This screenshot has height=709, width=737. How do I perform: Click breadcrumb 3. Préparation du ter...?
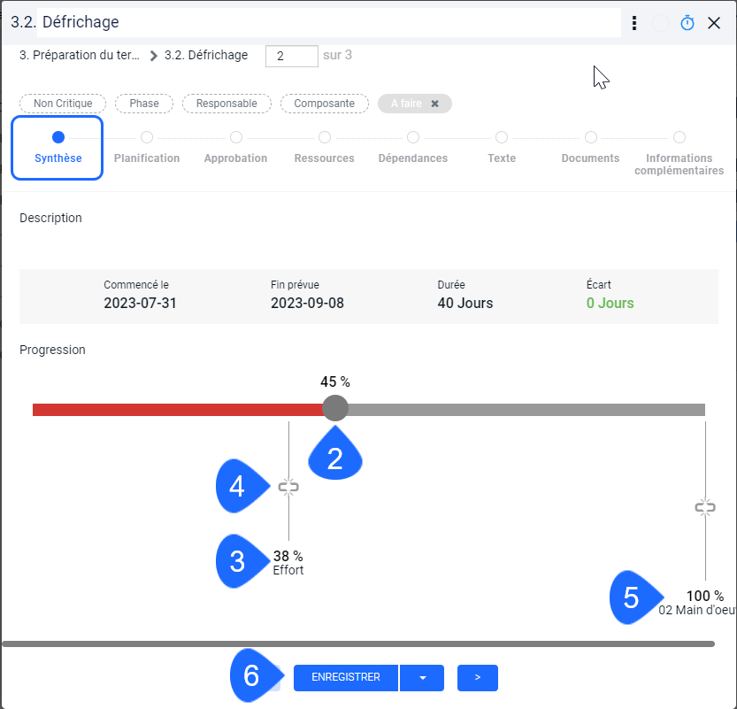pyautogui.click(x=80, y=55)
